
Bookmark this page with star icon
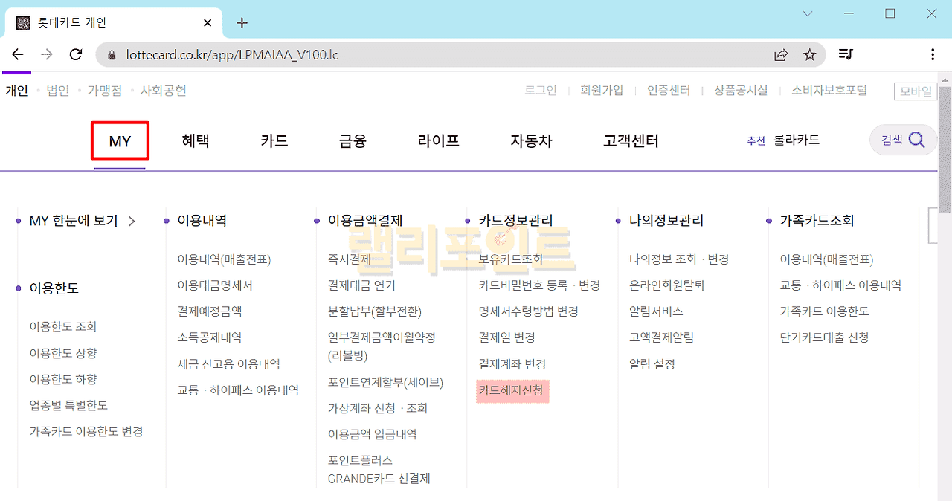pos(810,54)
